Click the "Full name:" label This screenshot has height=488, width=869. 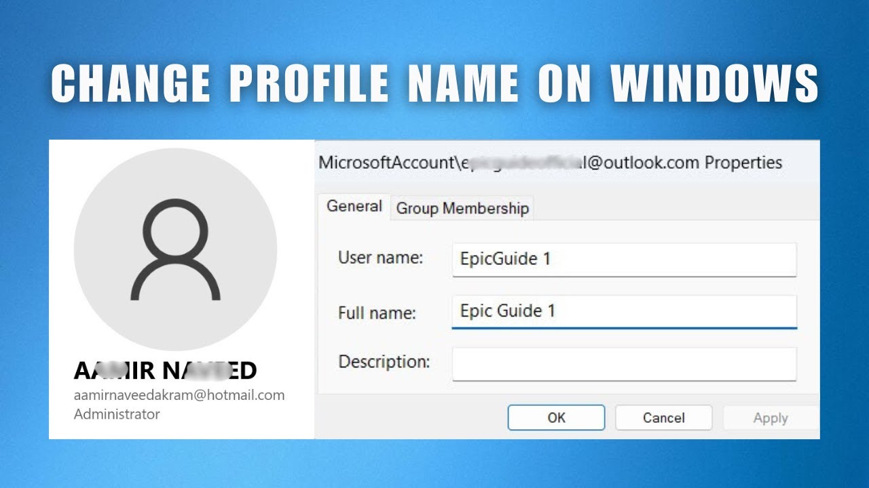[377, 312]
